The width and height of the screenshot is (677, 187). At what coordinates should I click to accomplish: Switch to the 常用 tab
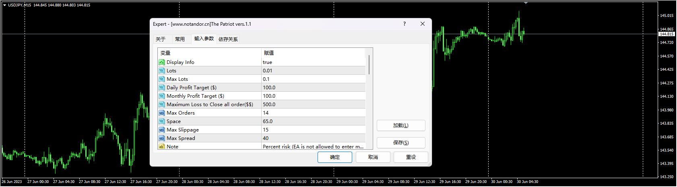coord(180,39)
